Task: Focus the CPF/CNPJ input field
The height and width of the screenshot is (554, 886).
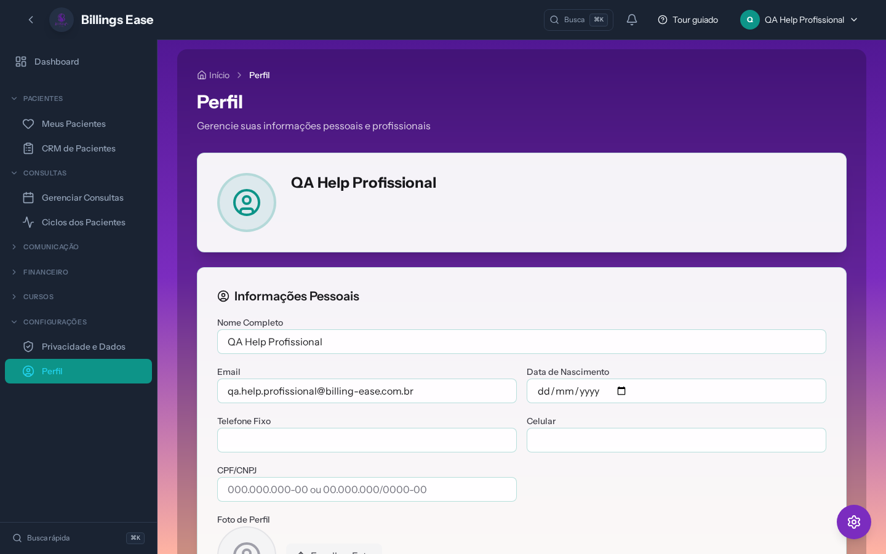Action: tap(367, 489)
